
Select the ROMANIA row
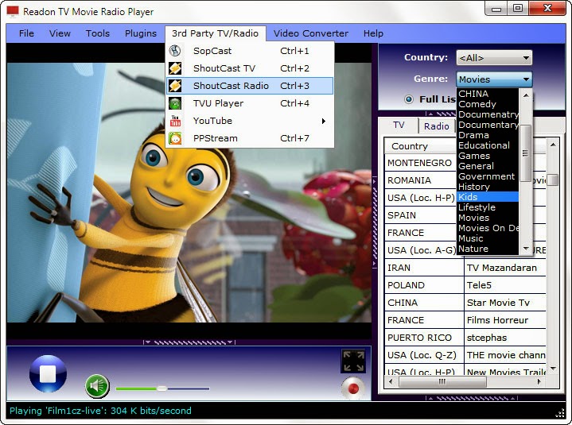pyautogui.click(x=421, y=180)
